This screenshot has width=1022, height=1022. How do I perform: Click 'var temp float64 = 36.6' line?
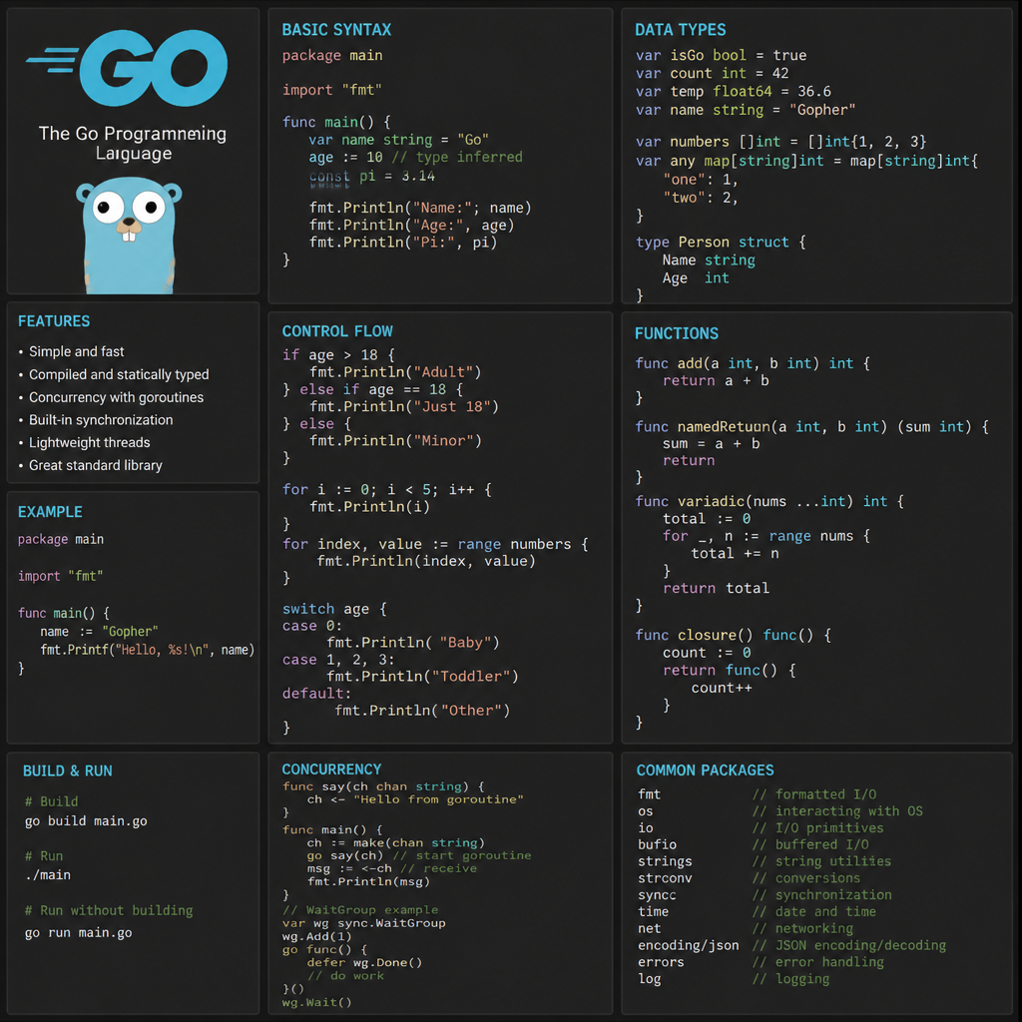[734, 91]
